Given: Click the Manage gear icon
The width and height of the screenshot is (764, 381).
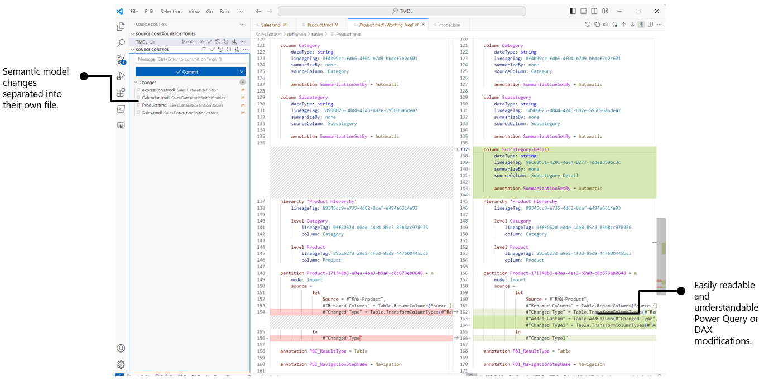Looking at the screenshot, I should [121, 364].
